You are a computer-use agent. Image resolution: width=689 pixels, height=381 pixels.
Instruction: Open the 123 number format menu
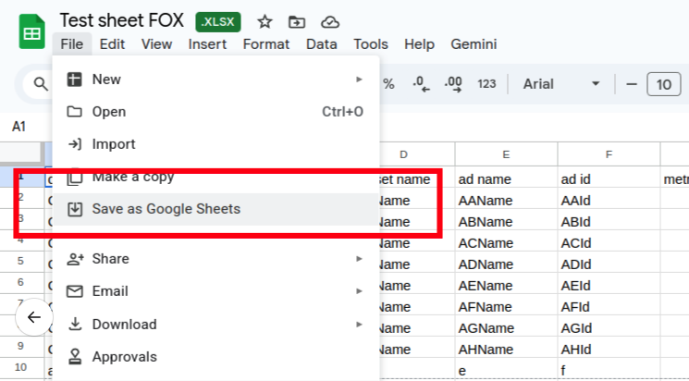486,84
